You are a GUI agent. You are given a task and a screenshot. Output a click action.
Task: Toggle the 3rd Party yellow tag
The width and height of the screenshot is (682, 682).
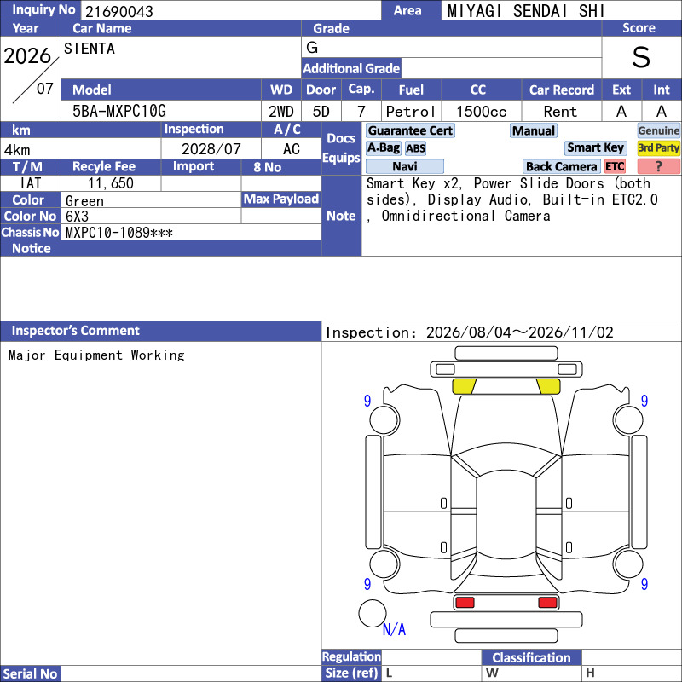tap(658, 147)
